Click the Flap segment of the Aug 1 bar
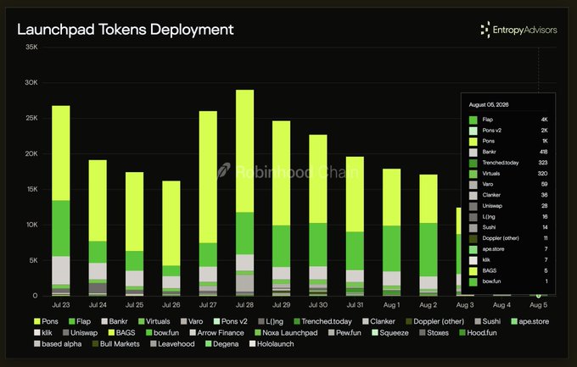577x367 pixels. coord(391,248)
